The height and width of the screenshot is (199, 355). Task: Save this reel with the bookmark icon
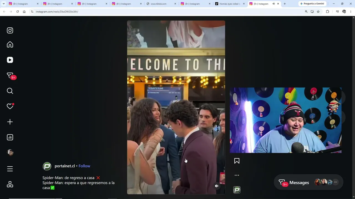pyautogui.click(x=237, y=161)
